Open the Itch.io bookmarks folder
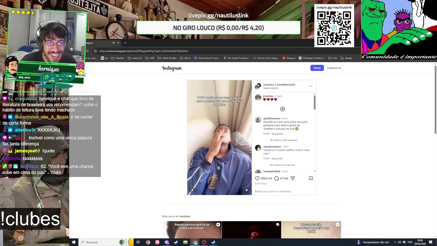This screenshot has width=437, height=246. [185, 58]
